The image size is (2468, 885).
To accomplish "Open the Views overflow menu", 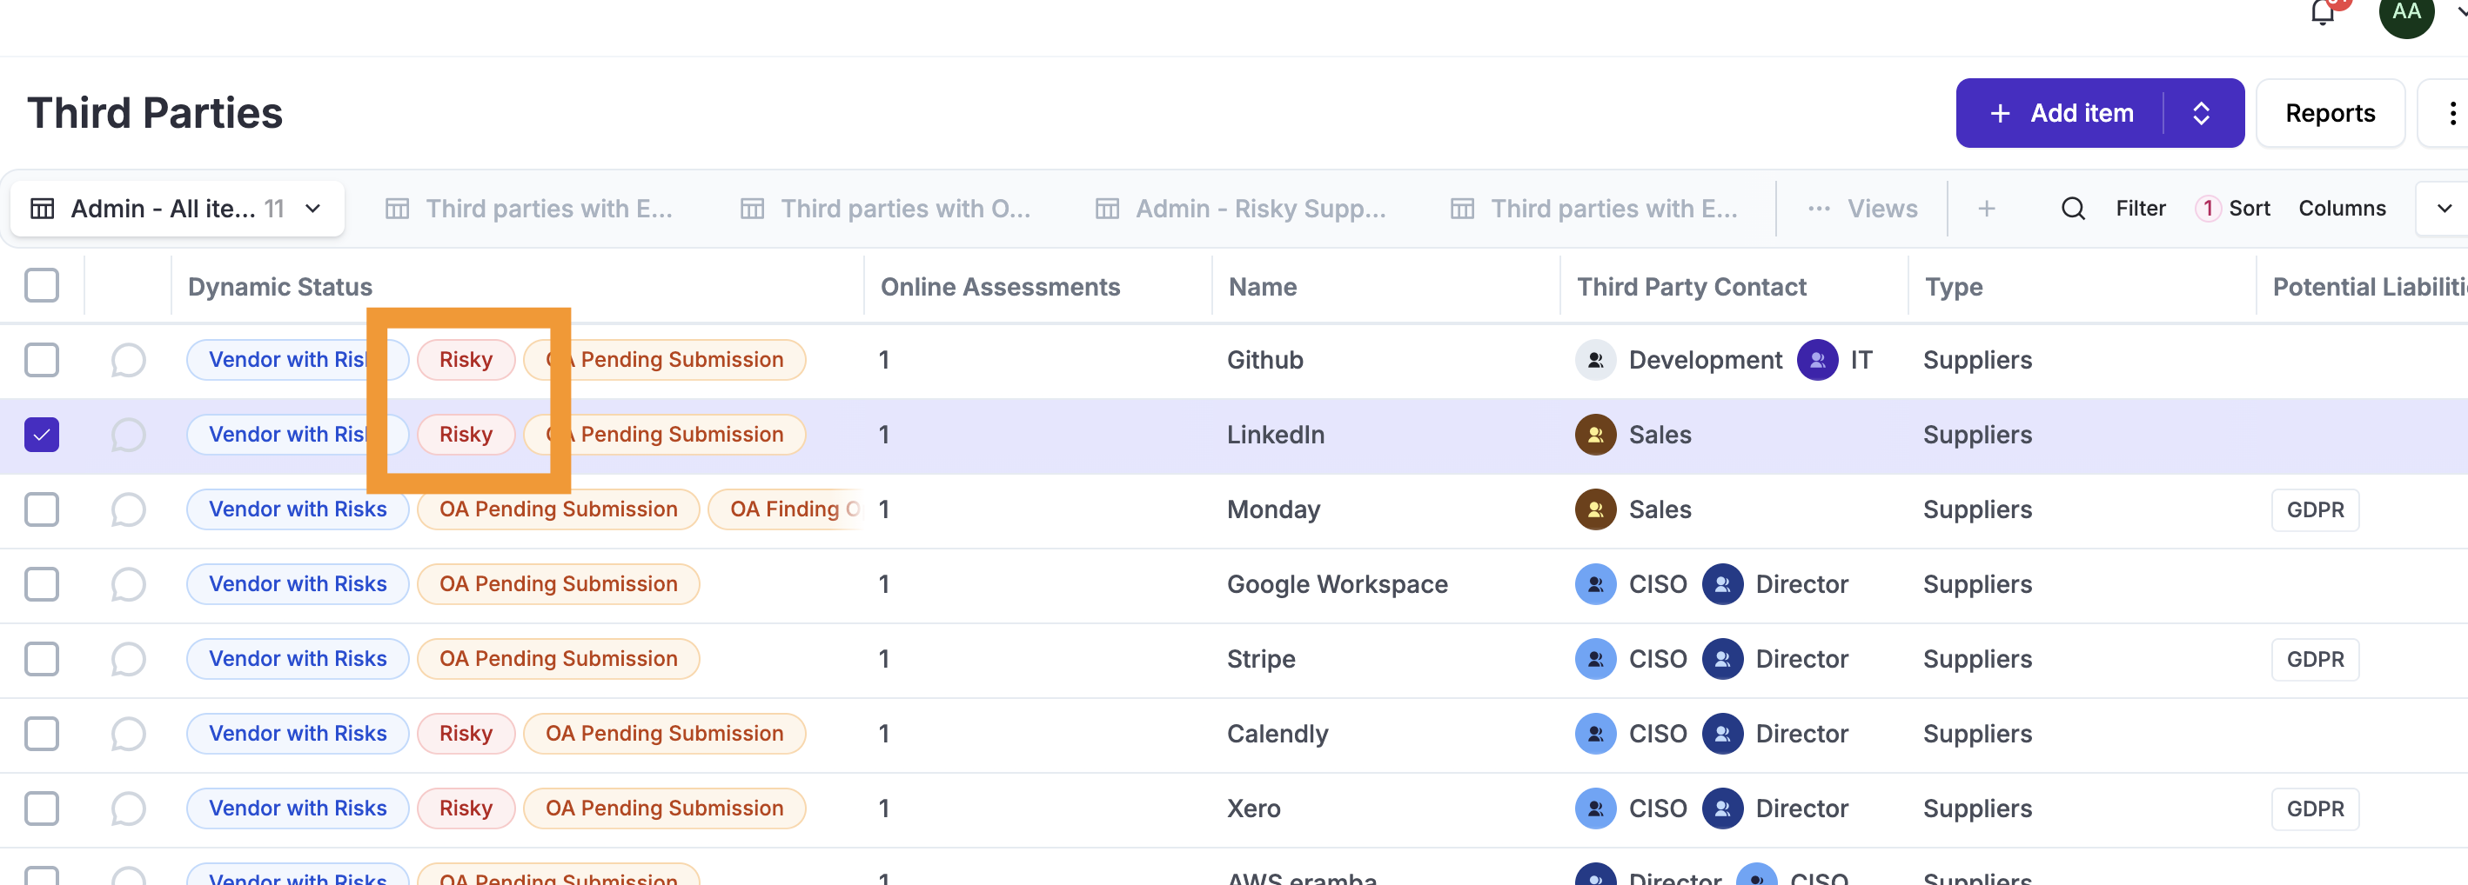I will point(1861,209).
